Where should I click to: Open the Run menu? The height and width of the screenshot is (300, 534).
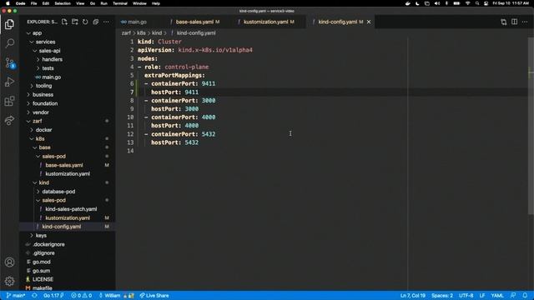point(103,3)
